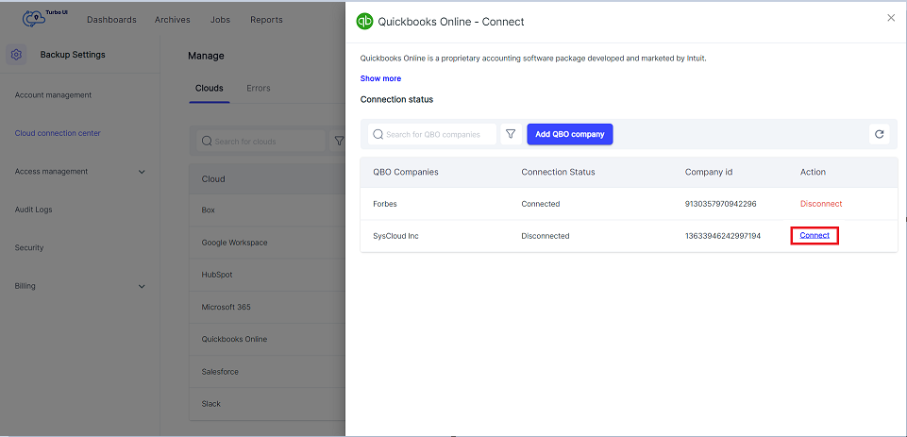The width and height of the screenshot is (907, 437).
Task: Open Cloud connection center
Action: (x=58, y=133)
